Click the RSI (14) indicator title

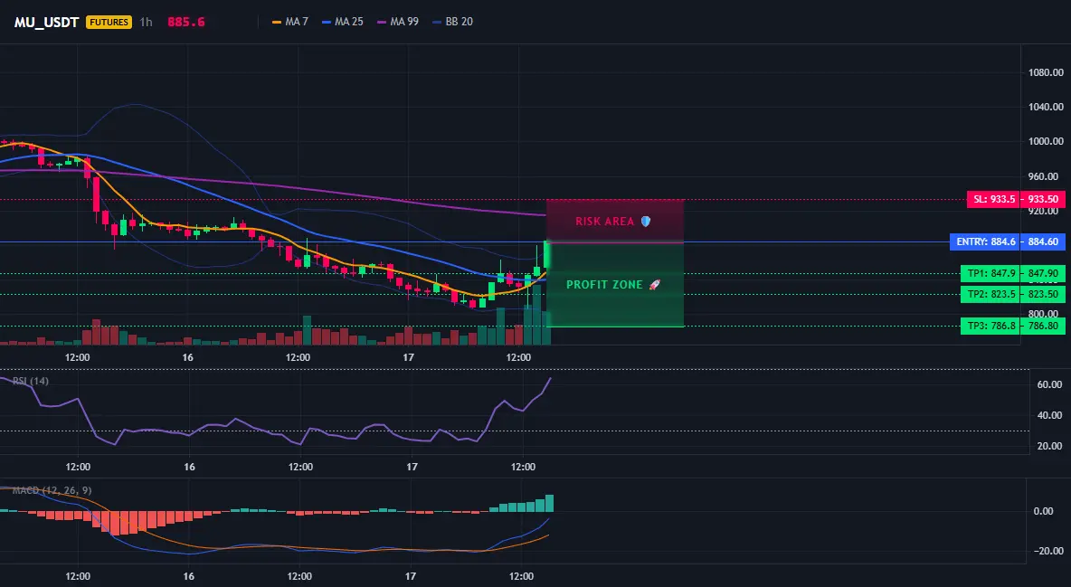pyautogui.click(x=31, y=381)
